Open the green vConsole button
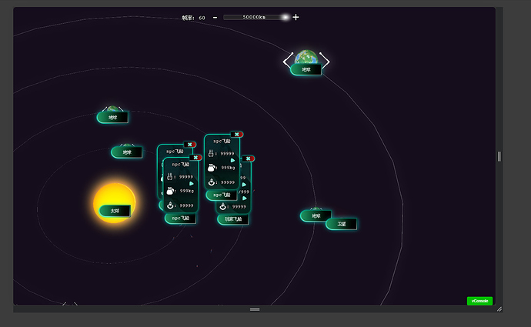The height and width of the screenshot is (327, 531). coord(479,301)
